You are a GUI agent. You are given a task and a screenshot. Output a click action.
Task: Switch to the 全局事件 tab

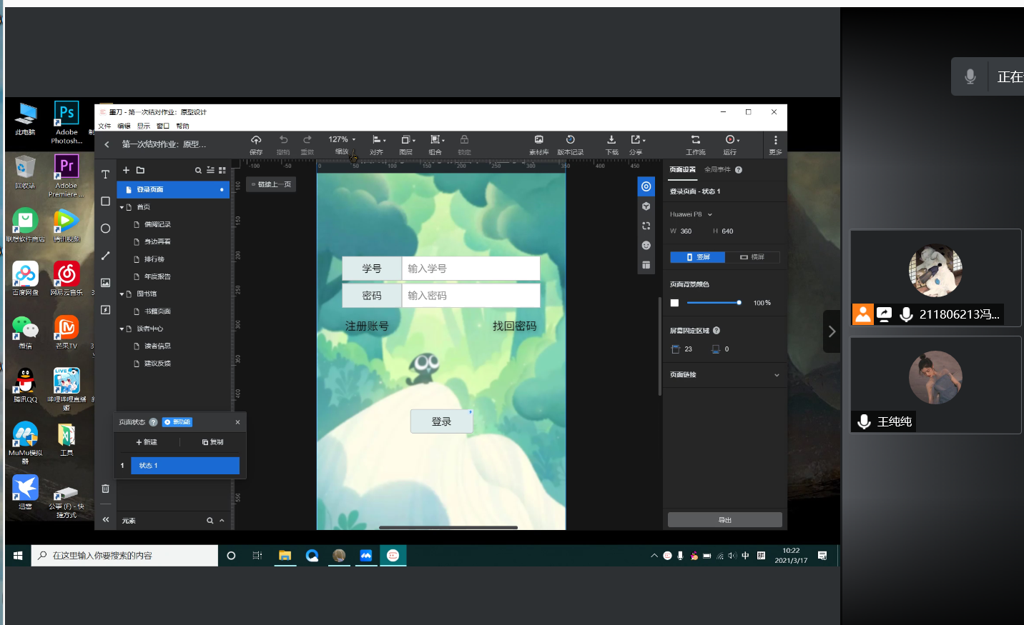717,170
